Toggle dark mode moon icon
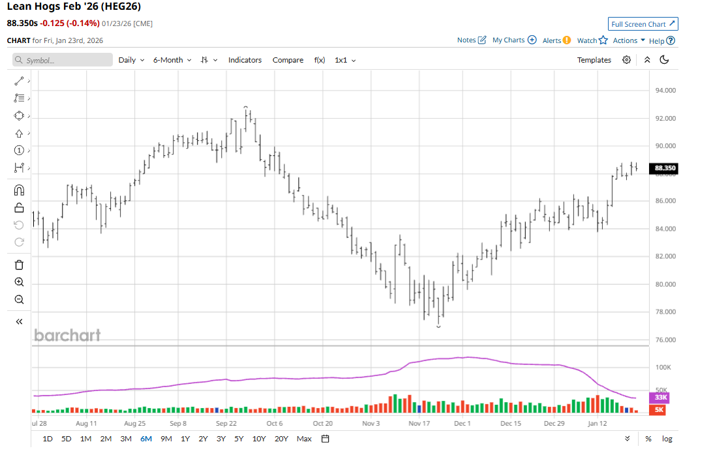This screenshot has height=457, width=713. (x=664, y=60)
